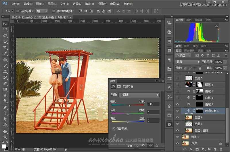Viewport: 230px width, 152px height.
Task: Select the Move tool in the toolbox
Action: point(5,24)
